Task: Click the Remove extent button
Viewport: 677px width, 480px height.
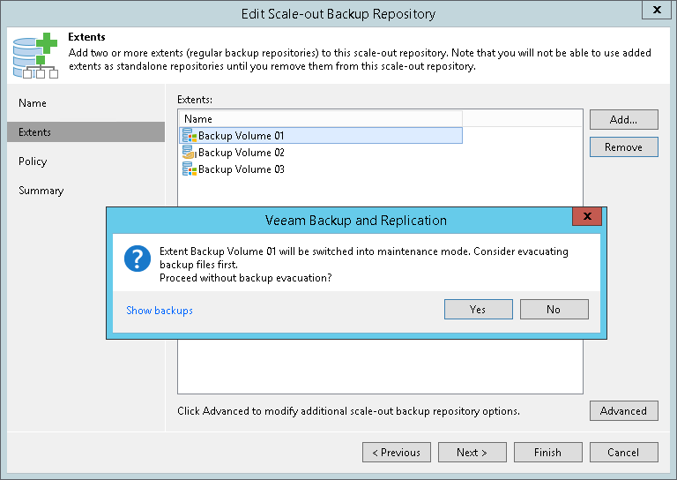Action: (x=623, y=147)
